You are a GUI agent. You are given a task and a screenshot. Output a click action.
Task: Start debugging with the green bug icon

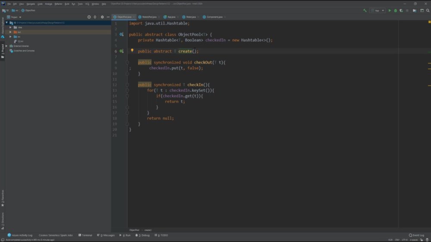point(396,10)
